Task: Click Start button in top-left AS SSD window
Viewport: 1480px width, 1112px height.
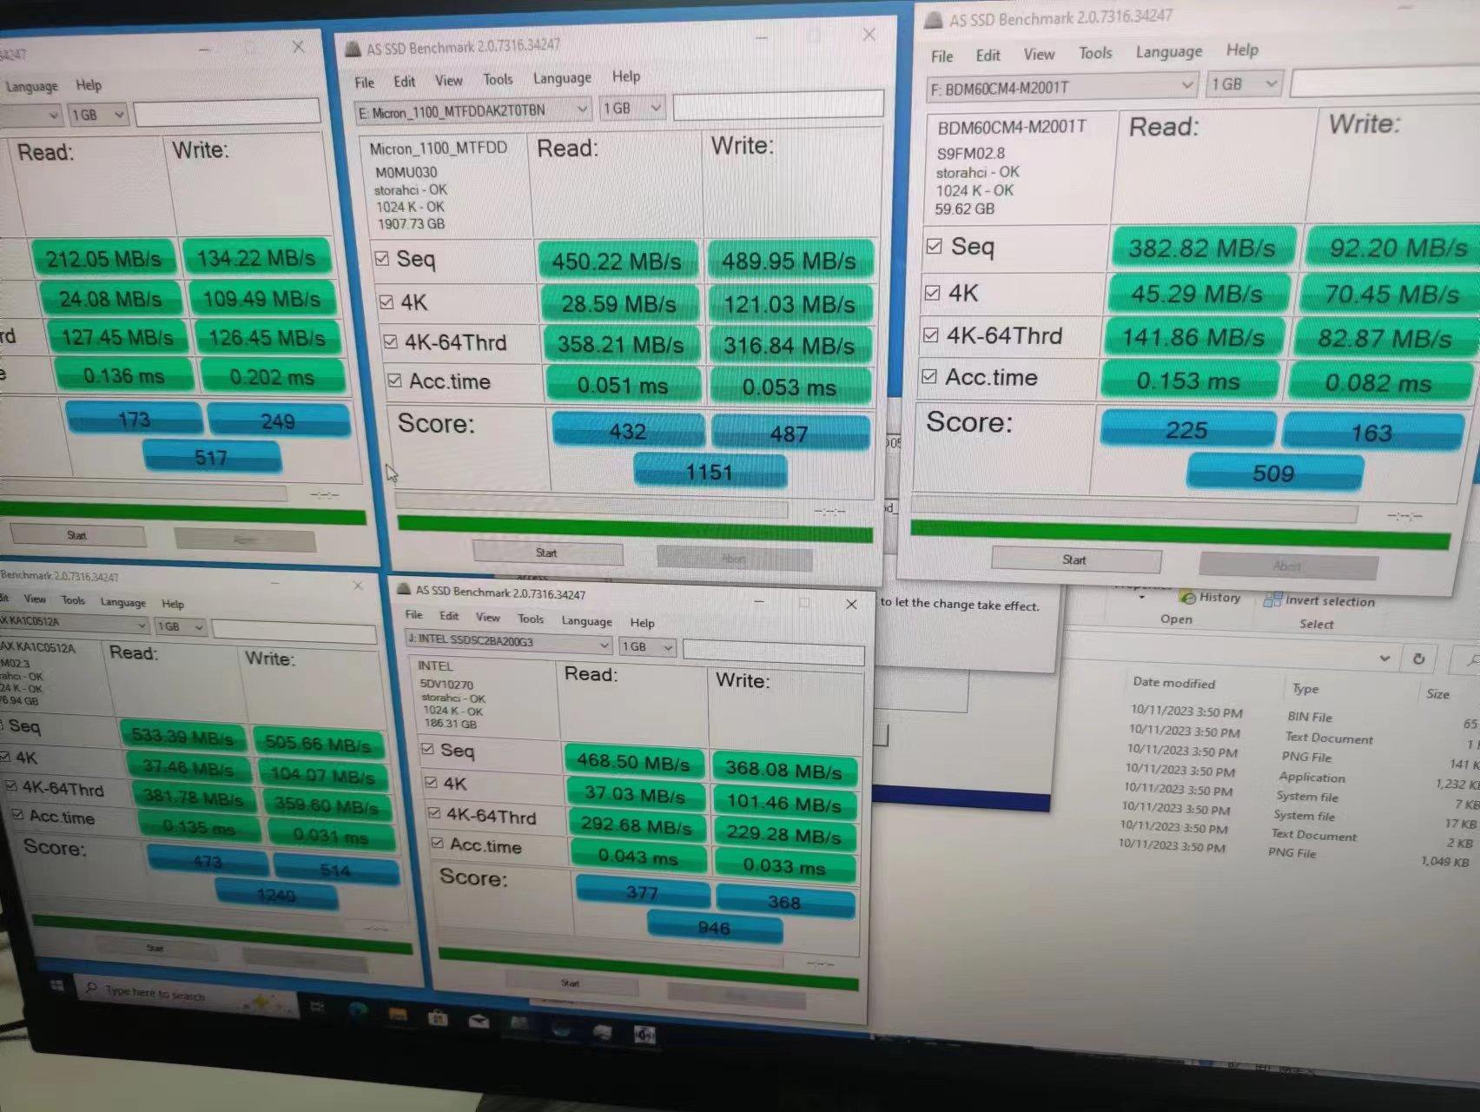Action: (x=77, y=535)
